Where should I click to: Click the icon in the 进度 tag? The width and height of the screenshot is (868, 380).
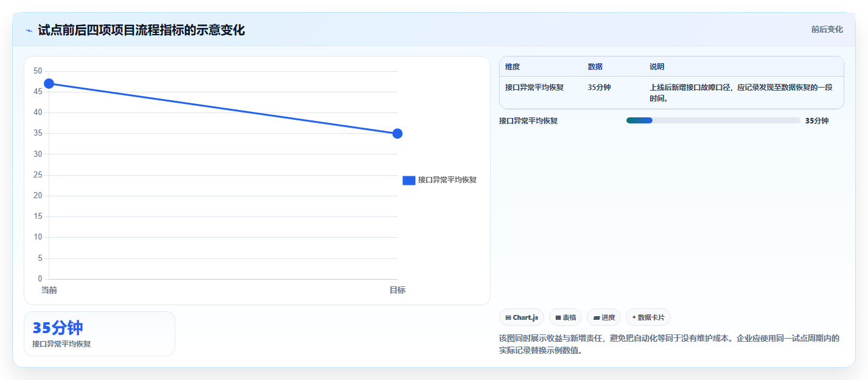click(596, 317)
